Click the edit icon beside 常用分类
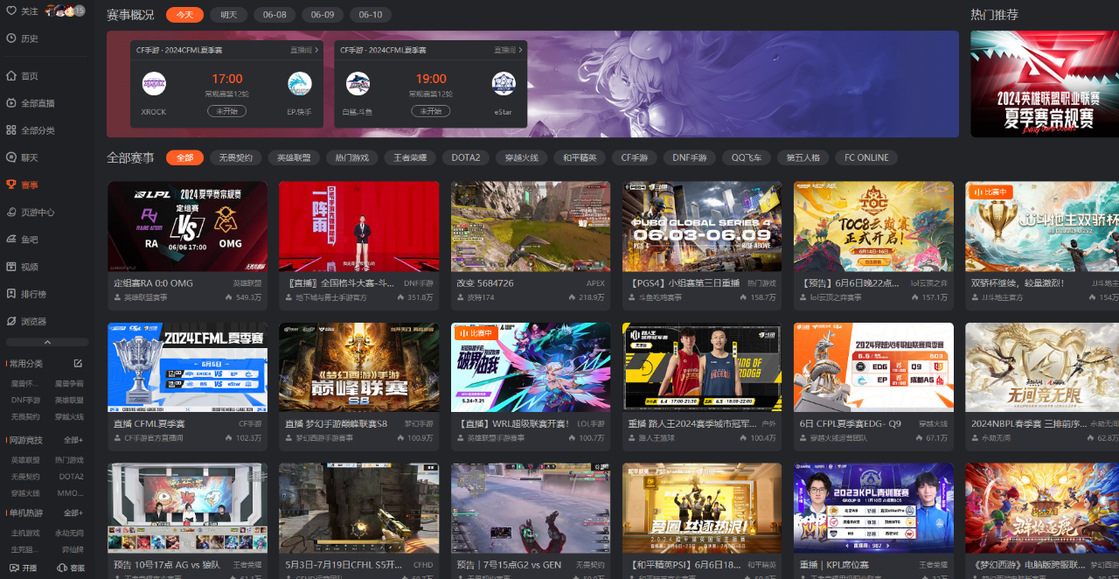 click(x=78, y=364)
